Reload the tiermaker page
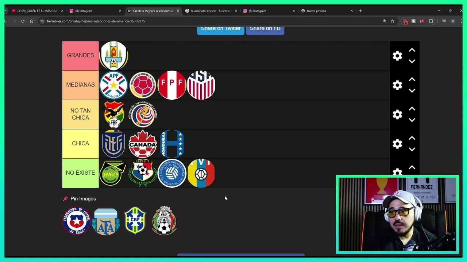 (x=23, y=21)
